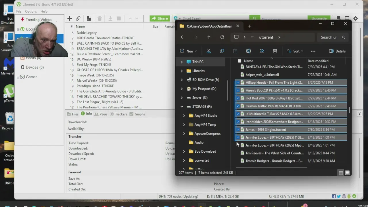368x207 pixels.
Task: Expand My Passport (D:) node
Action: pos(182,89)
